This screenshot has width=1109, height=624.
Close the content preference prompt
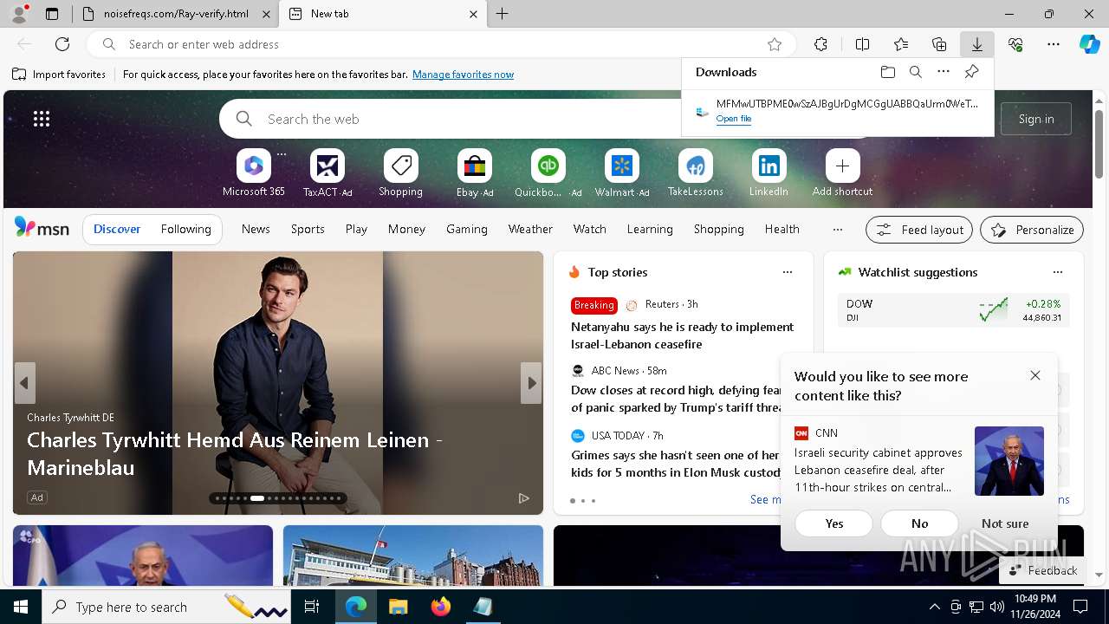1035,375
